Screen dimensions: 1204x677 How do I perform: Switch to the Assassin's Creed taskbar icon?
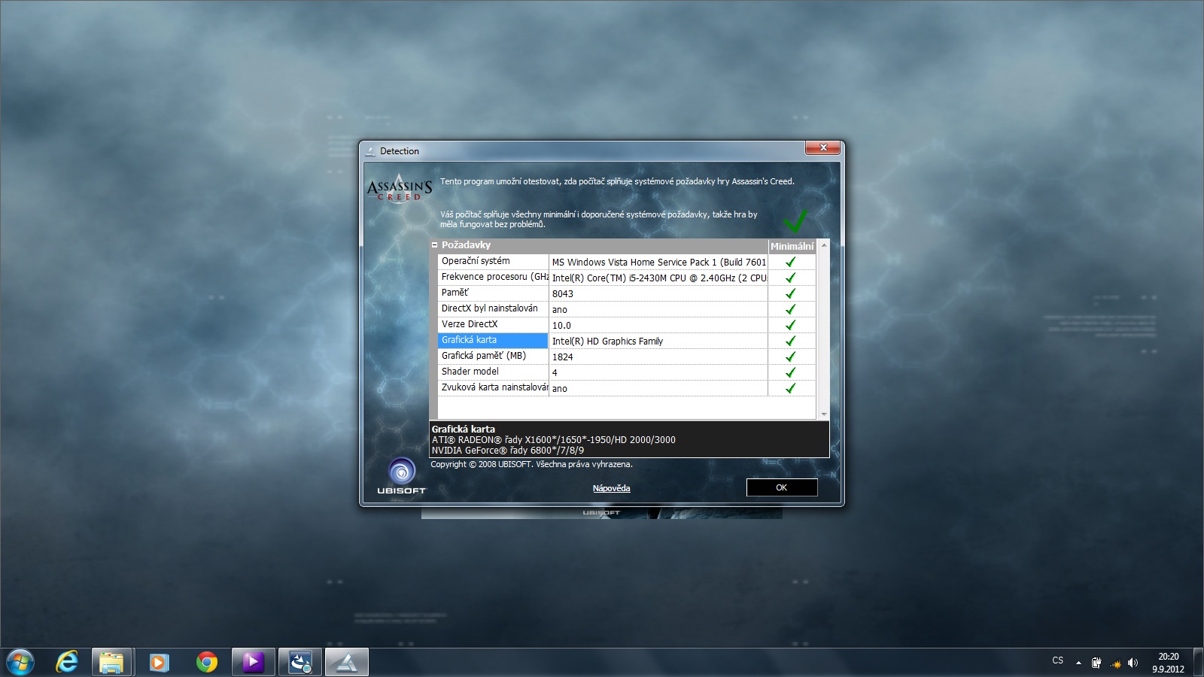point(347,662)
